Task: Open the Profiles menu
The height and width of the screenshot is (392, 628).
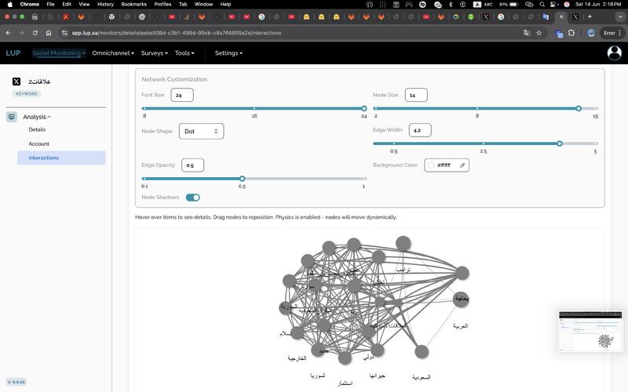Action: coord(162,5)
